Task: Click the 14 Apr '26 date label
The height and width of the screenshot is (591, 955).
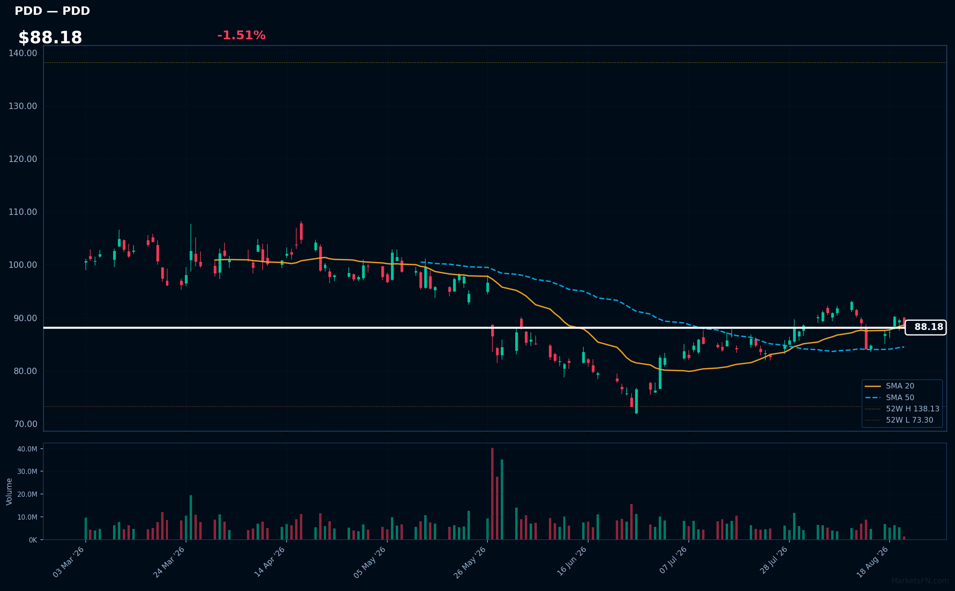Action: click(x=269, y=562)
